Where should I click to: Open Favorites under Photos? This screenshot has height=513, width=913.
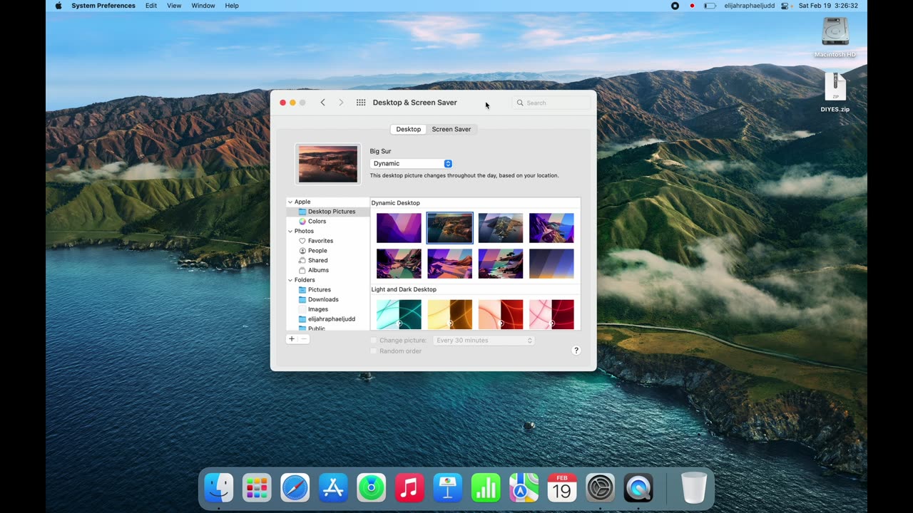320,241
